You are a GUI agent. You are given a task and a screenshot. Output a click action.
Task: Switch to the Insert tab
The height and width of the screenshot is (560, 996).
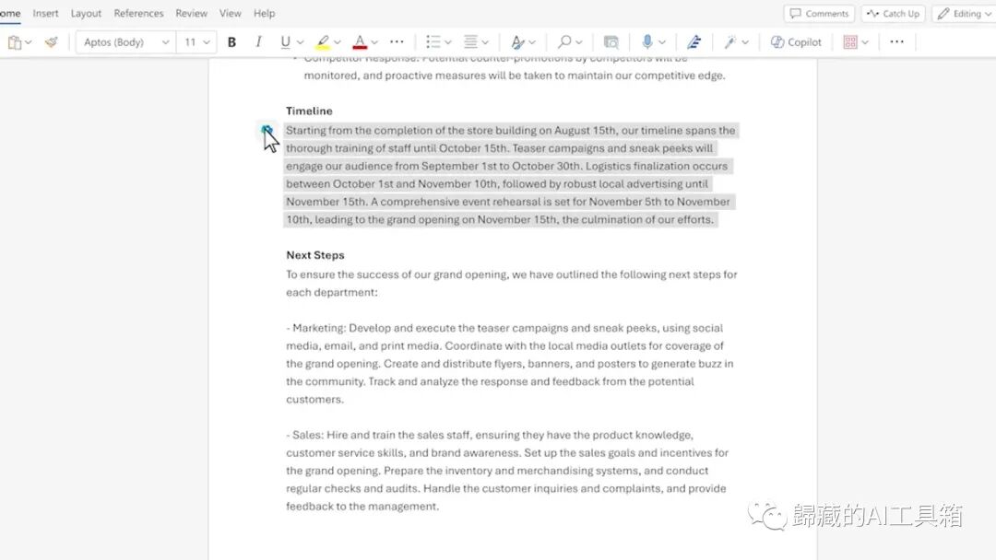click(46, 13)
